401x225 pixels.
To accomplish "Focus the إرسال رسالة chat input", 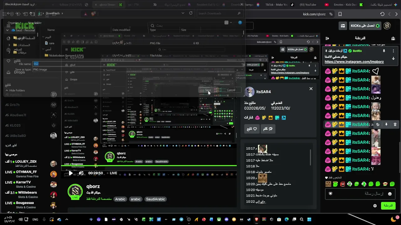I will 360,194.
